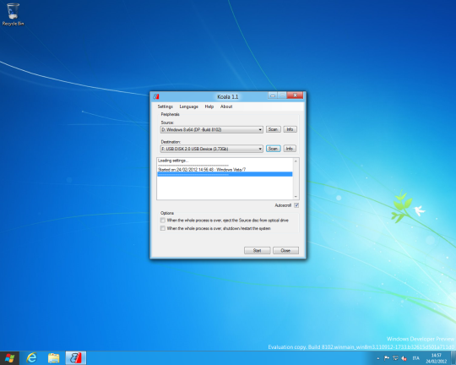Screen dimensions: 456x365
Task: Select the highlighted separator log line
Action: pyautogui.click(x=225, y=174)
